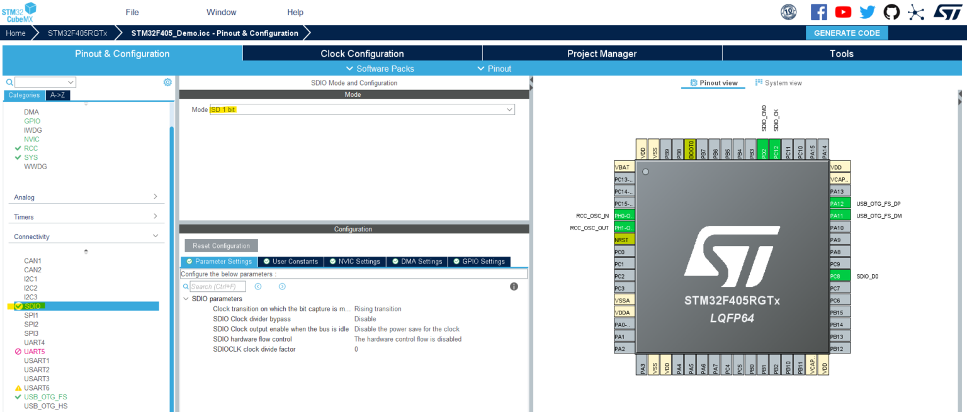This screenshot has height=412, width=967.
Task: Open the GitHub icon link
Action: 891,12
